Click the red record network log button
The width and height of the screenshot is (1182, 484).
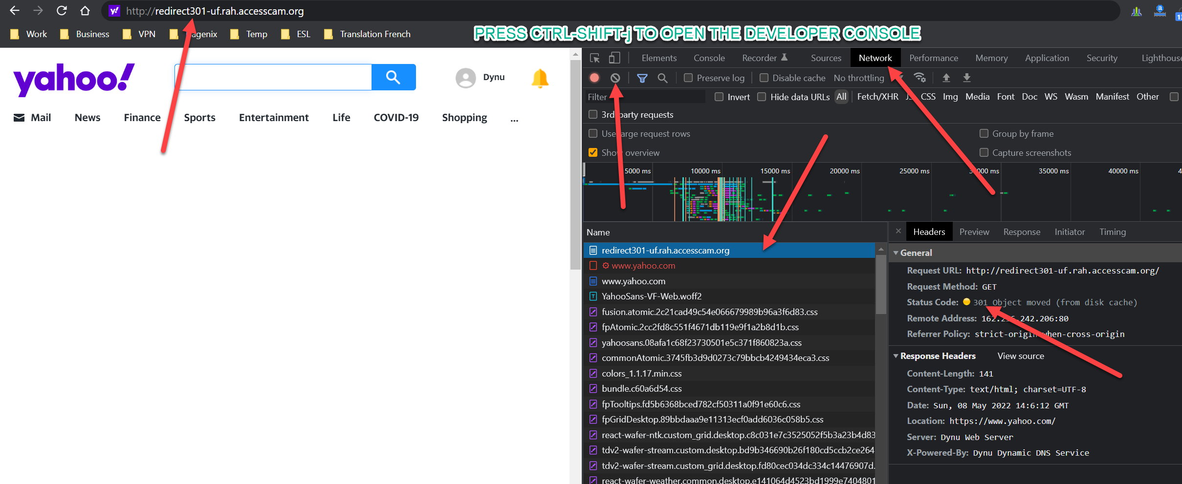pyautogui.click(x=594, y=78)
